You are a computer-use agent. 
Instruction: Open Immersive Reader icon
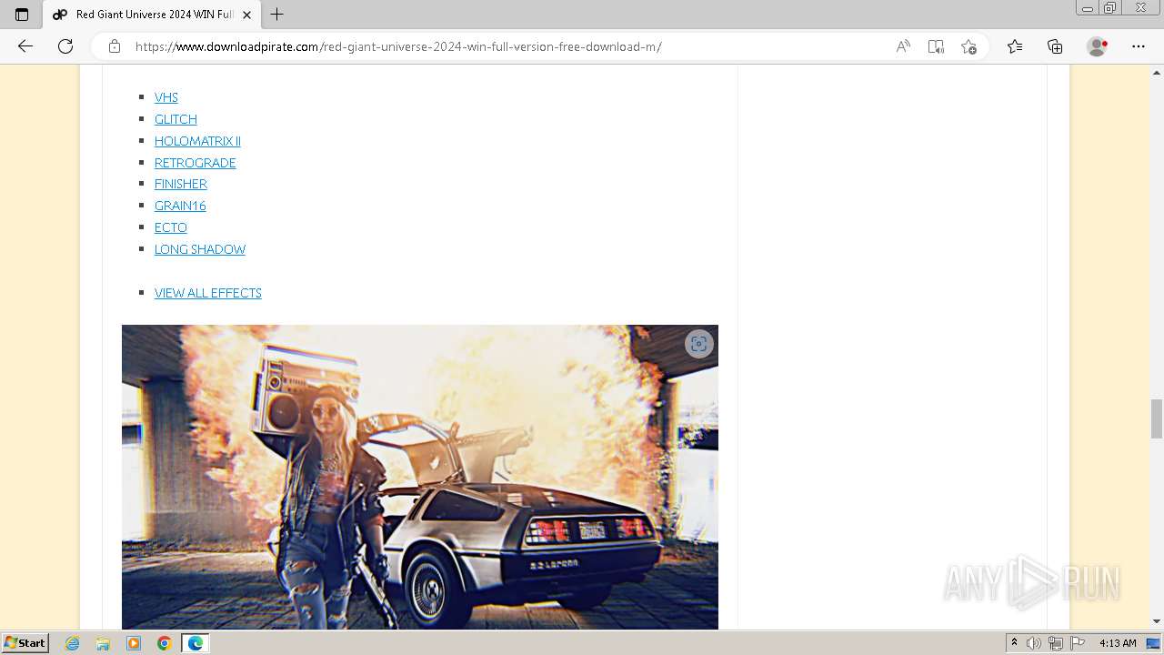tap(936, 46)
